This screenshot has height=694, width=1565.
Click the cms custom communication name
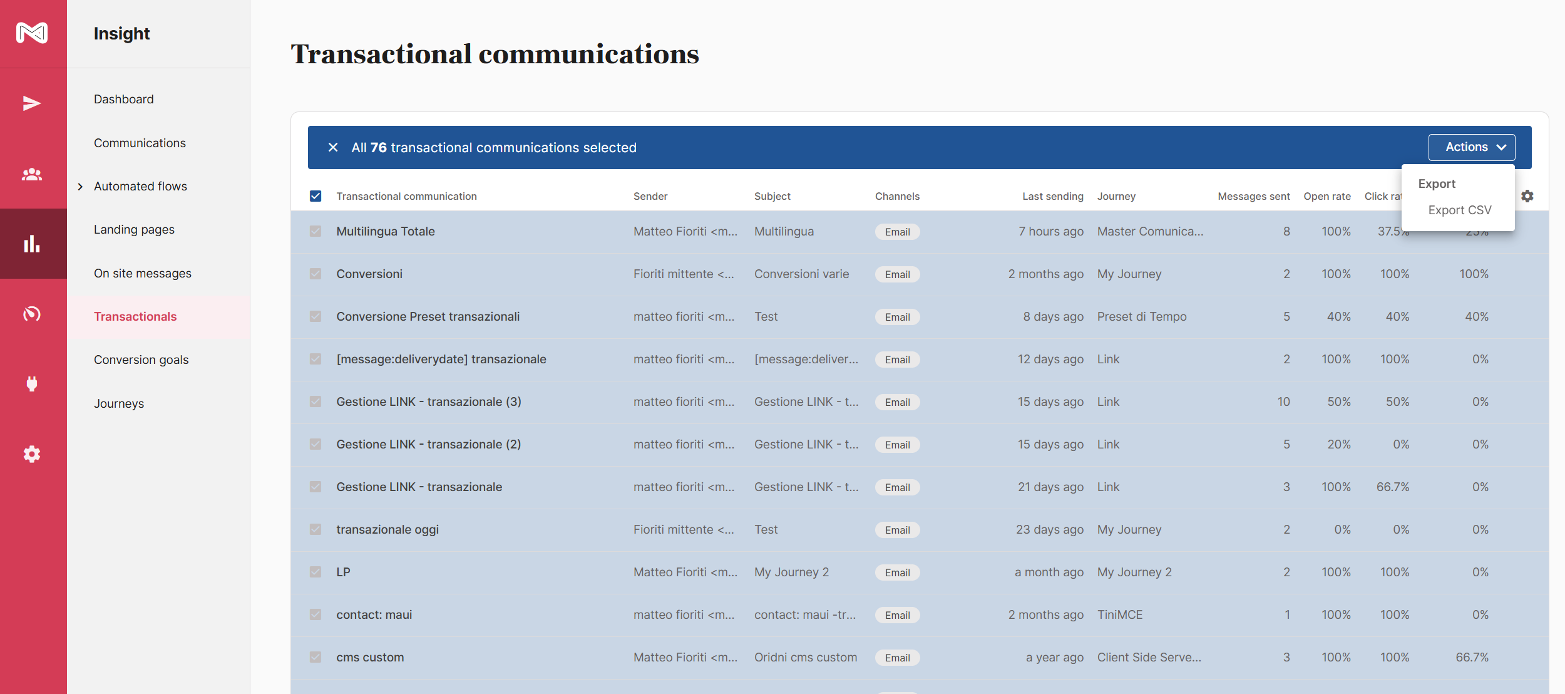click(x=370, y=657)
